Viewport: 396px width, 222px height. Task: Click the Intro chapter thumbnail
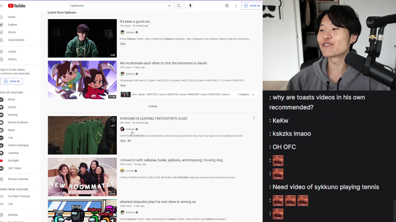pyautogui.click(x=126, y=94)
